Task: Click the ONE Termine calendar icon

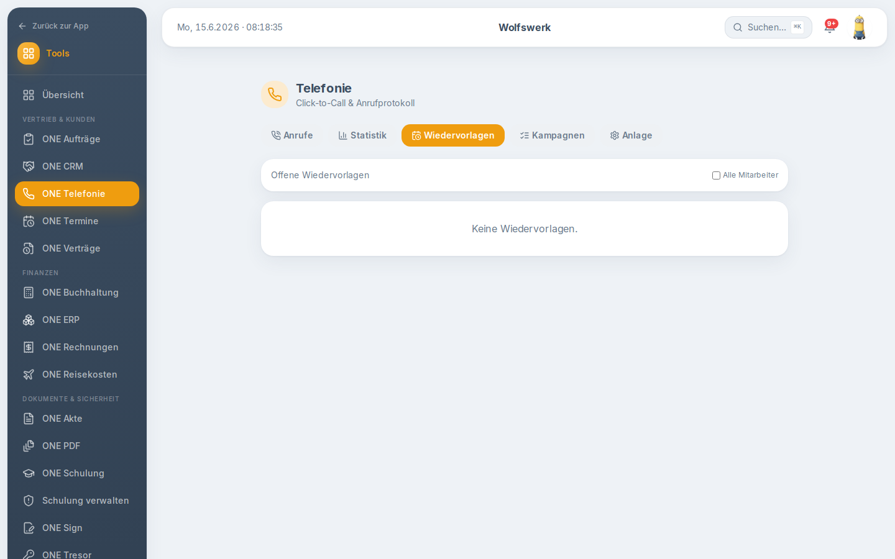Action: (x=29, y=221)
